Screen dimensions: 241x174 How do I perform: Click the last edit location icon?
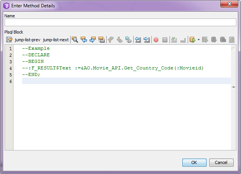(9, 40)
